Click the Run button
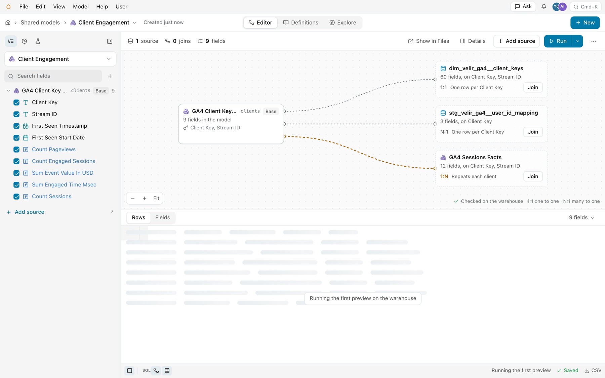This screenshot has width=605, height=378. (x=558, y=41)
